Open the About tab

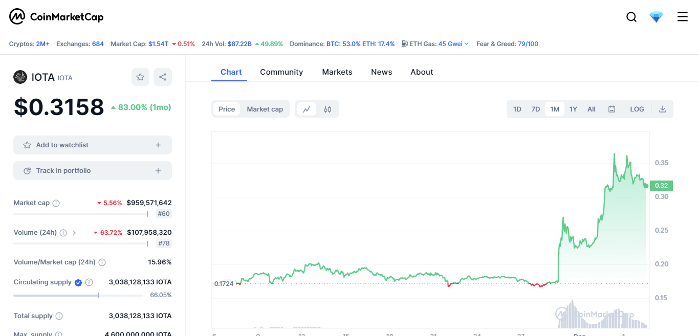point(422,72)
